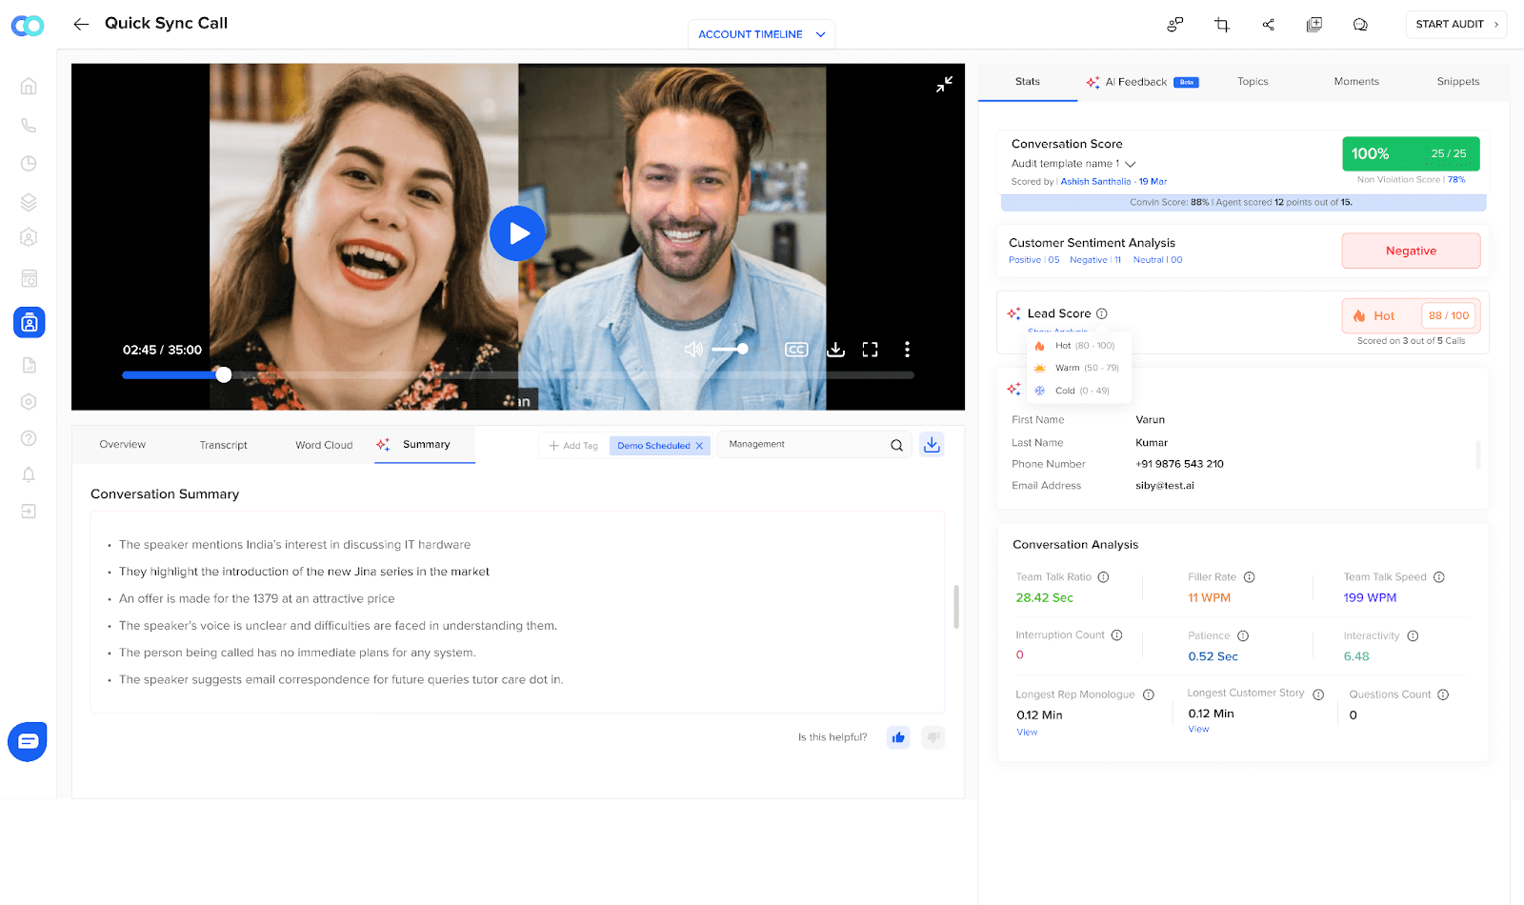Click the Team Talk Speed info icon

point(1439,577)
